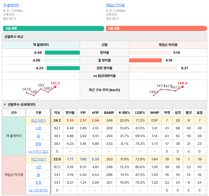Click the 87.3% LOB% cell

[x=140, y=174]
